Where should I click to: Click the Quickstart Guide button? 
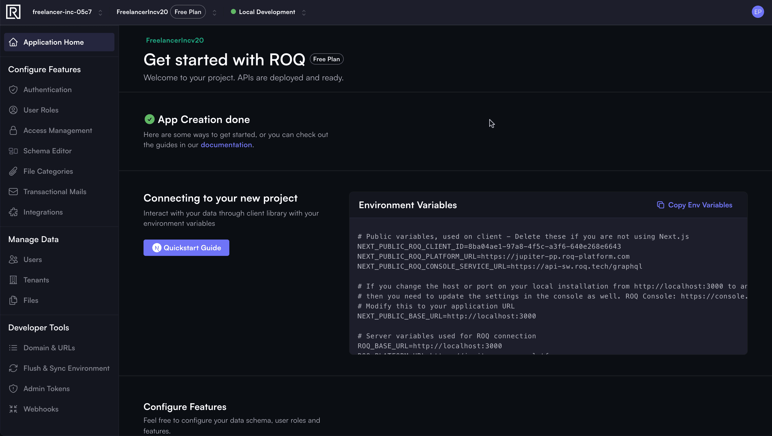(x=186, y=248)
